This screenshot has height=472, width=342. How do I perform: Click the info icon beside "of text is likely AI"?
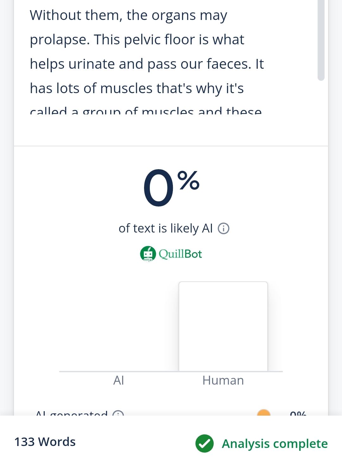point(224,228)
